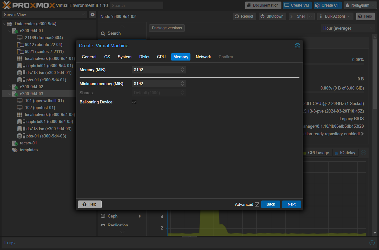This screenshot has width=379, height=250.
Task: Uncheck the Ballooning Device checkbox
Action: pyautogui.click(x=134, y=102)
